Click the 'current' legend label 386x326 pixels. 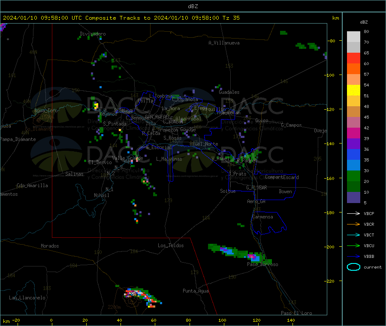[372, 267]
